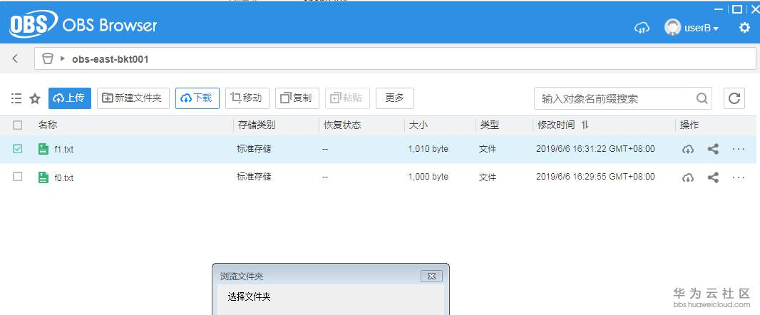Click the OBS Browser logo

pyautogui.click(x=83, y=25)
